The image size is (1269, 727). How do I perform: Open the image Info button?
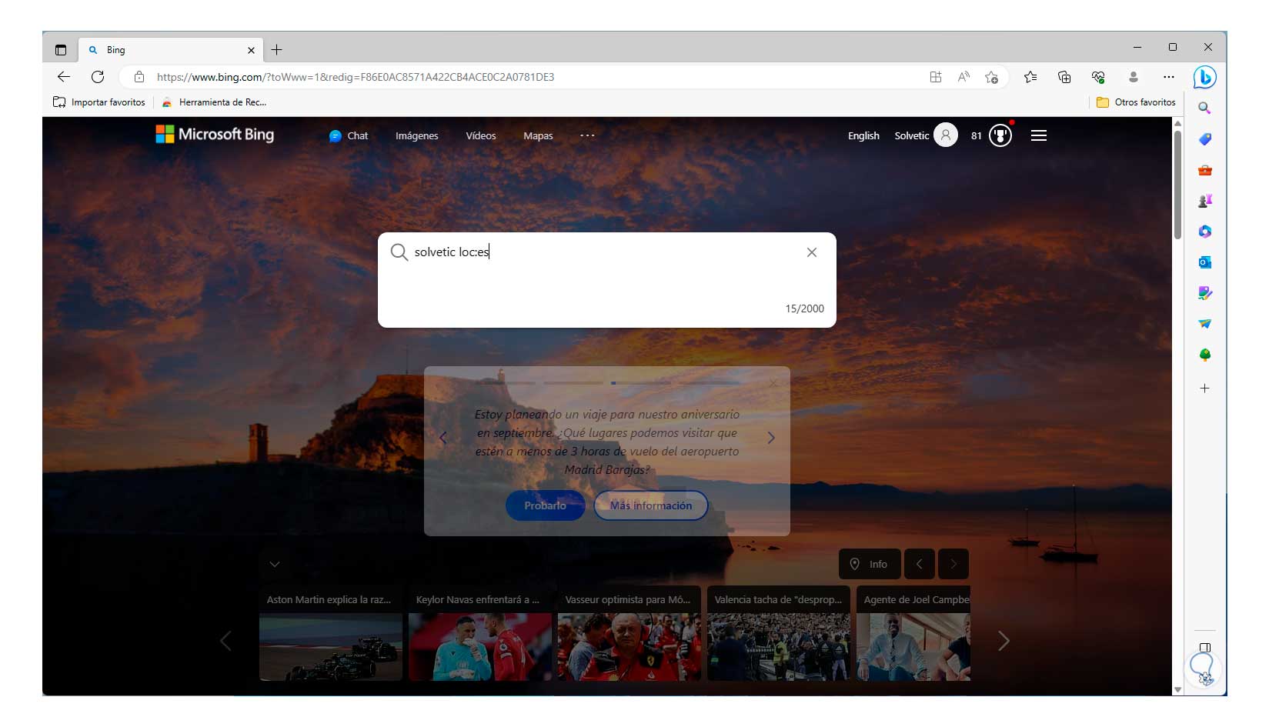point(869,564)
